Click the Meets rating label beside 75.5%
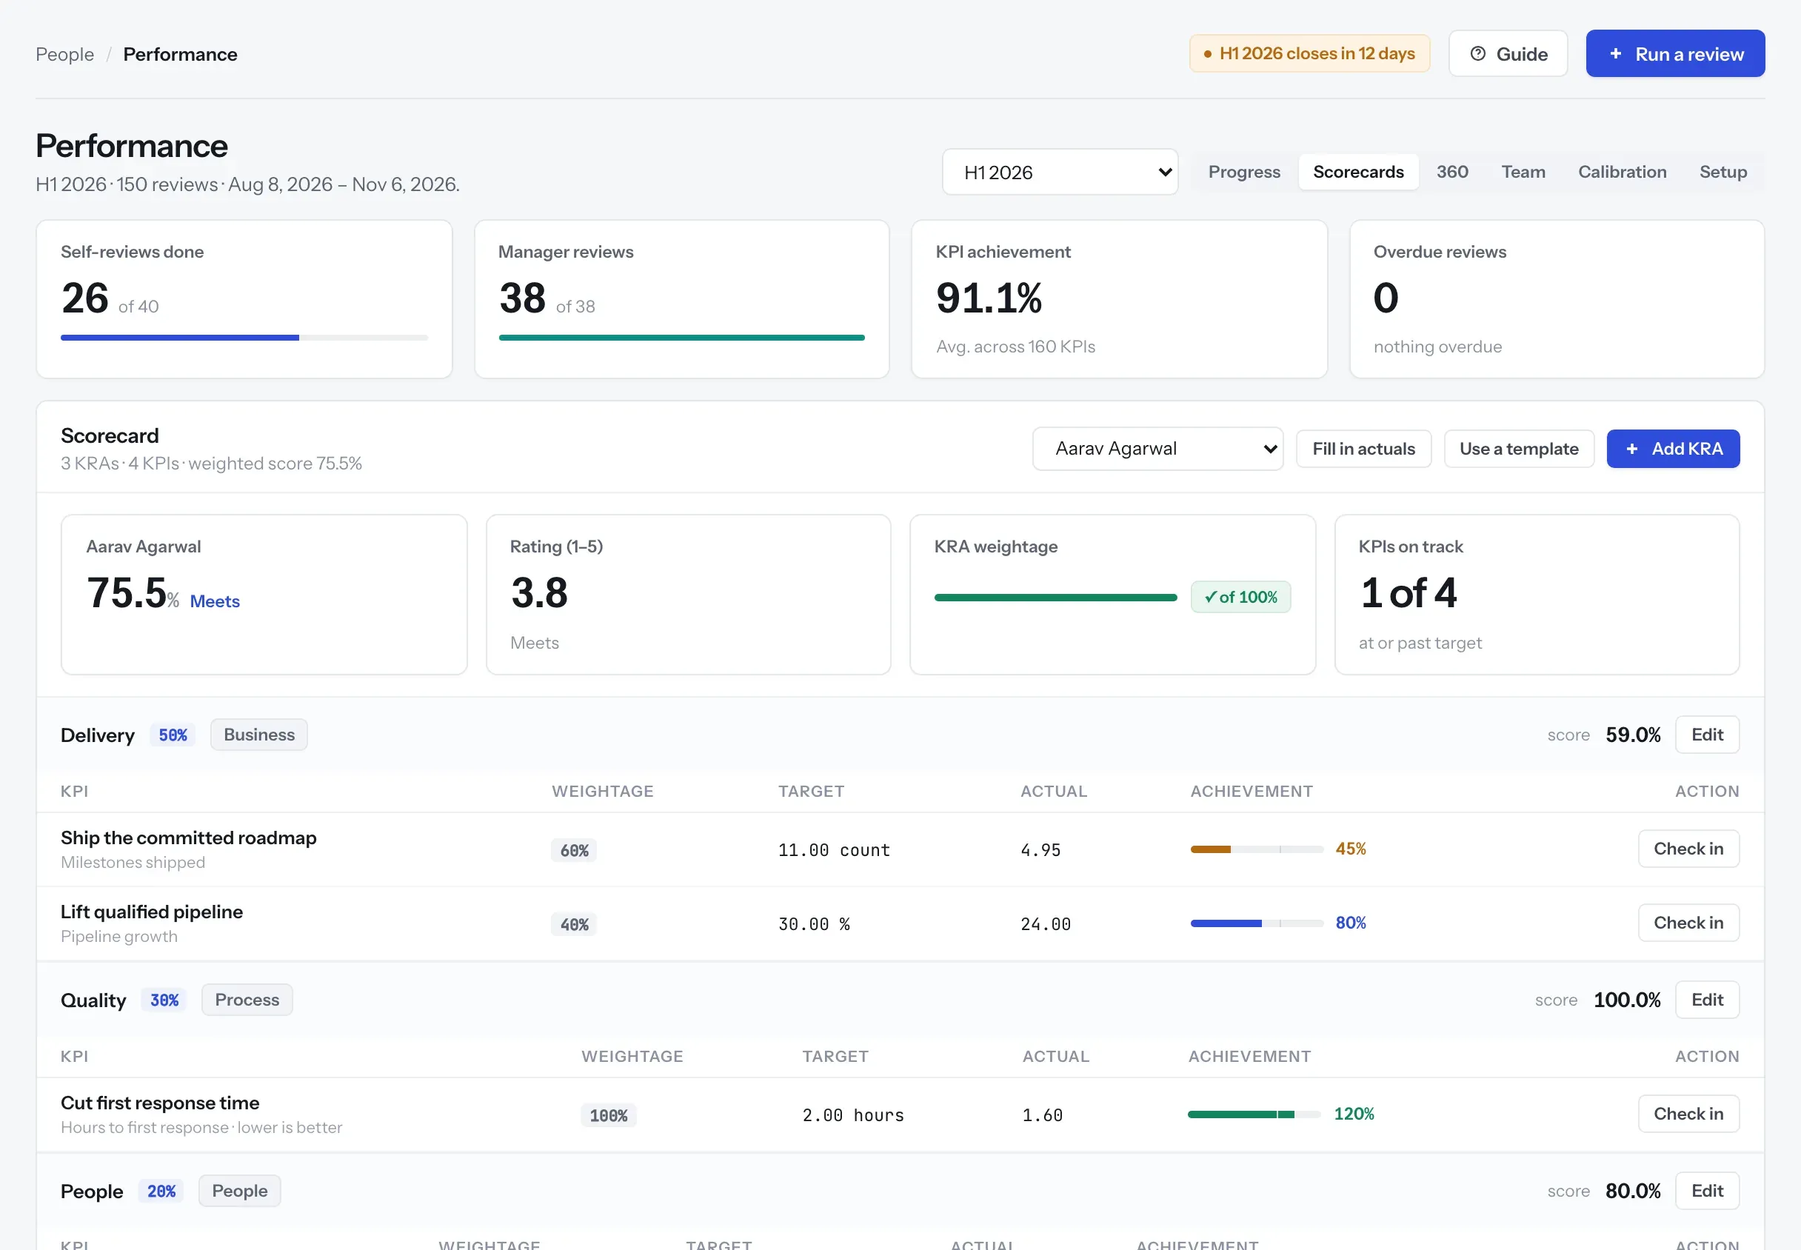1801x1250 pixels. (215, 601)
